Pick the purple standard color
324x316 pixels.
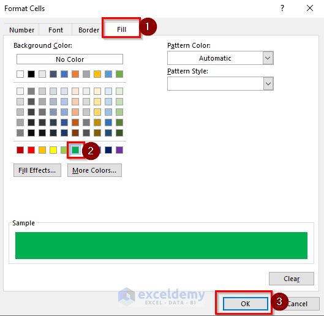point(119,150)
